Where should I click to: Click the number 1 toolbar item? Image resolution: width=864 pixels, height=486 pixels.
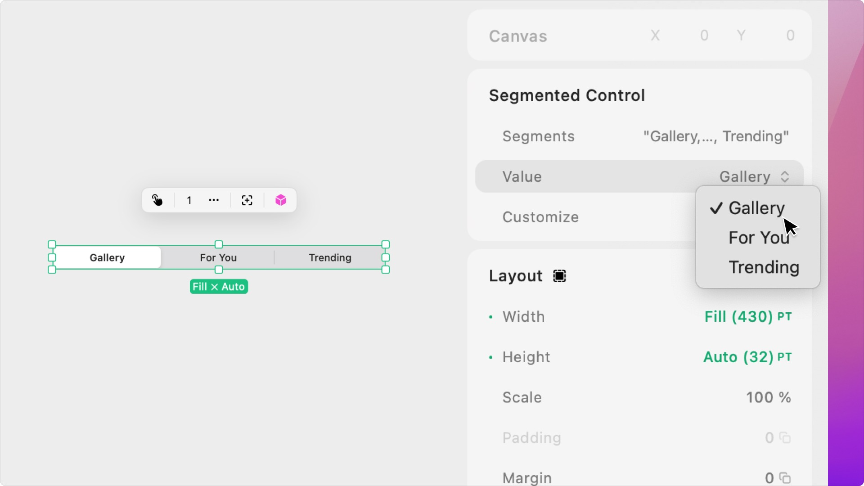pos(189,200)
